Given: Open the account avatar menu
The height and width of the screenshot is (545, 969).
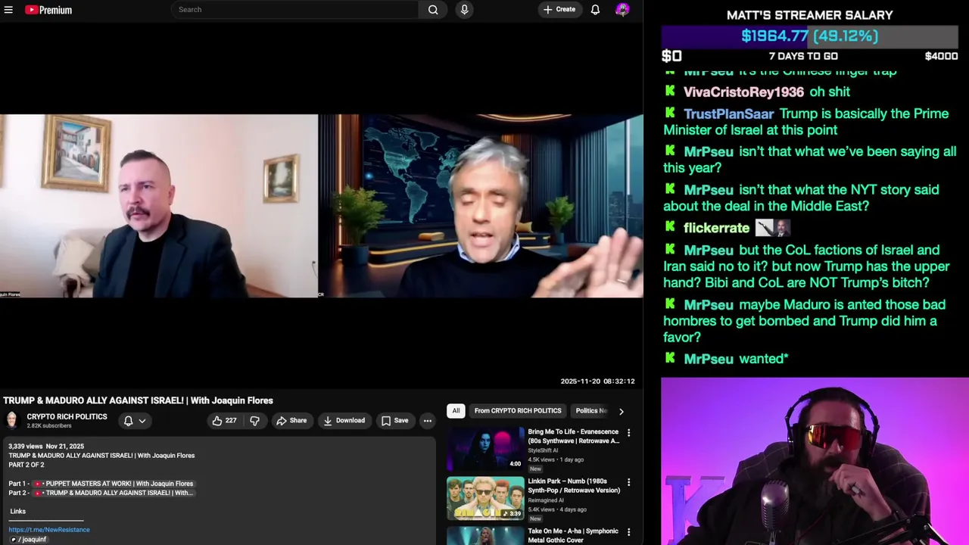Looking at the screenshot, I should tap(622, 10).
